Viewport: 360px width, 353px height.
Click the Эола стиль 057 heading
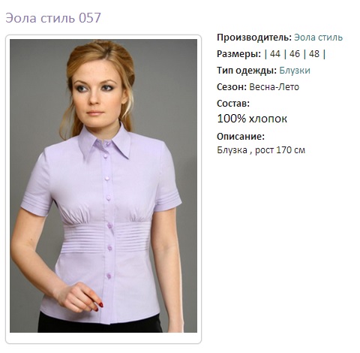pyautogui.click(x=53, y=18)
